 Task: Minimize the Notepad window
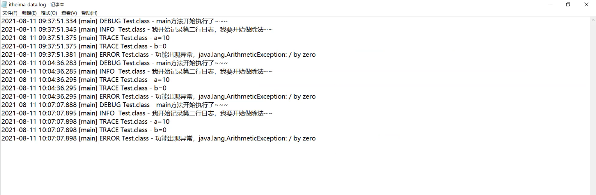coord(550,4)
